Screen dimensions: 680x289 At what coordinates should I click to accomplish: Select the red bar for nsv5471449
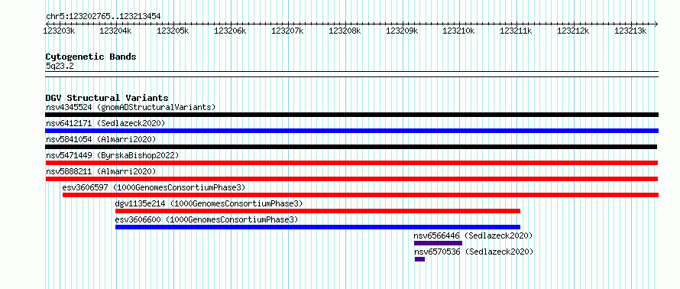click(351, 163)
